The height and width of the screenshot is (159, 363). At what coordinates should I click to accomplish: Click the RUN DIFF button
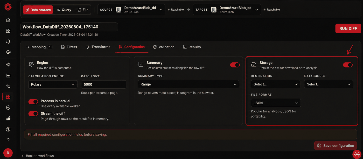(348, 28)
